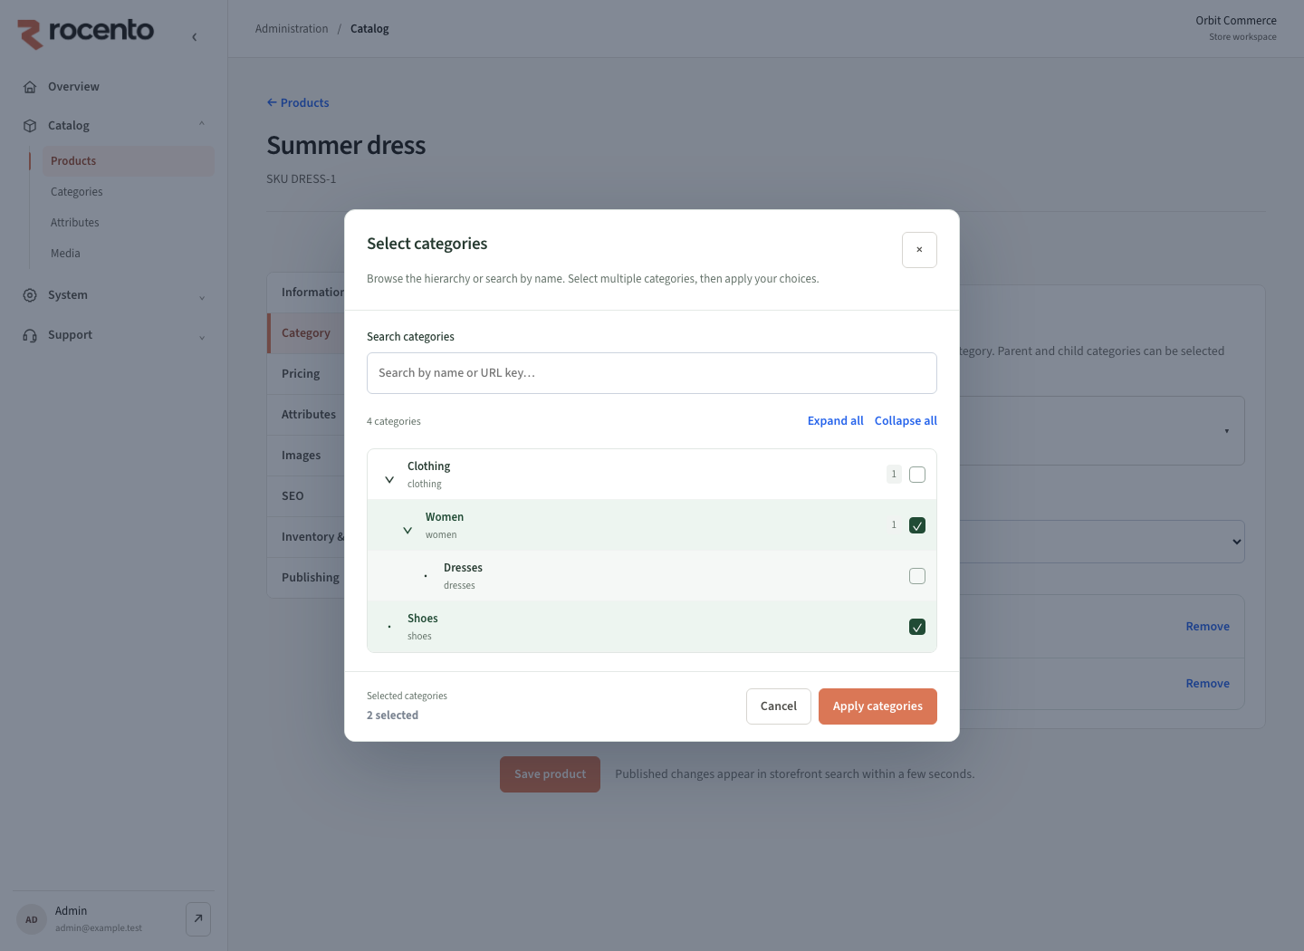Click Expand all link

click(x=835, y=421)
